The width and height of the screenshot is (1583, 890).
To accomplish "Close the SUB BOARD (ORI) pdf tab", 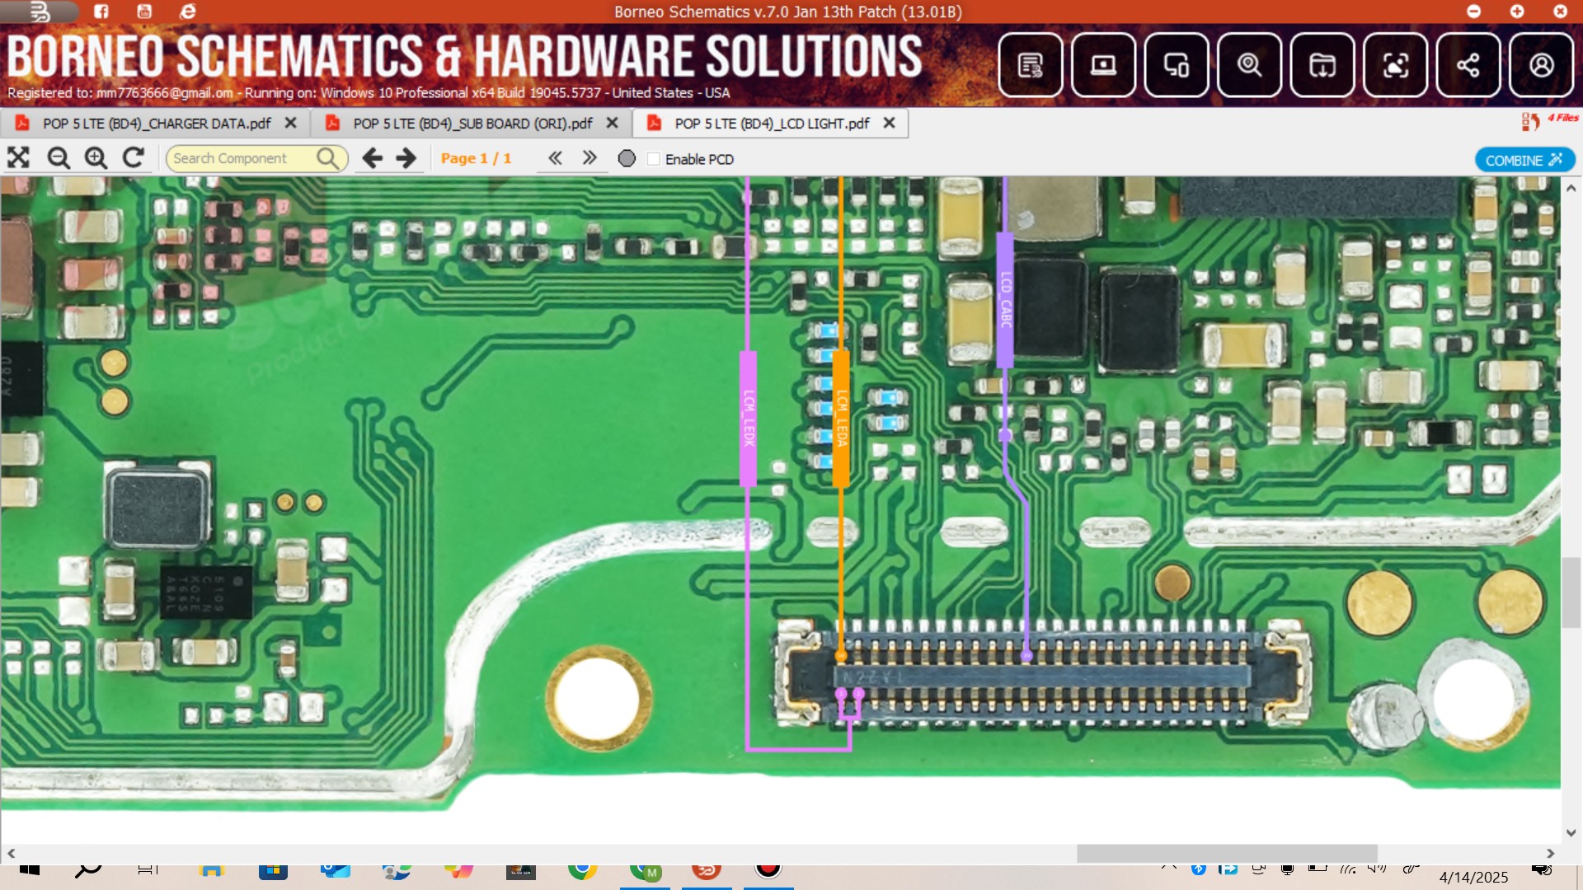I will pos(612,123).
